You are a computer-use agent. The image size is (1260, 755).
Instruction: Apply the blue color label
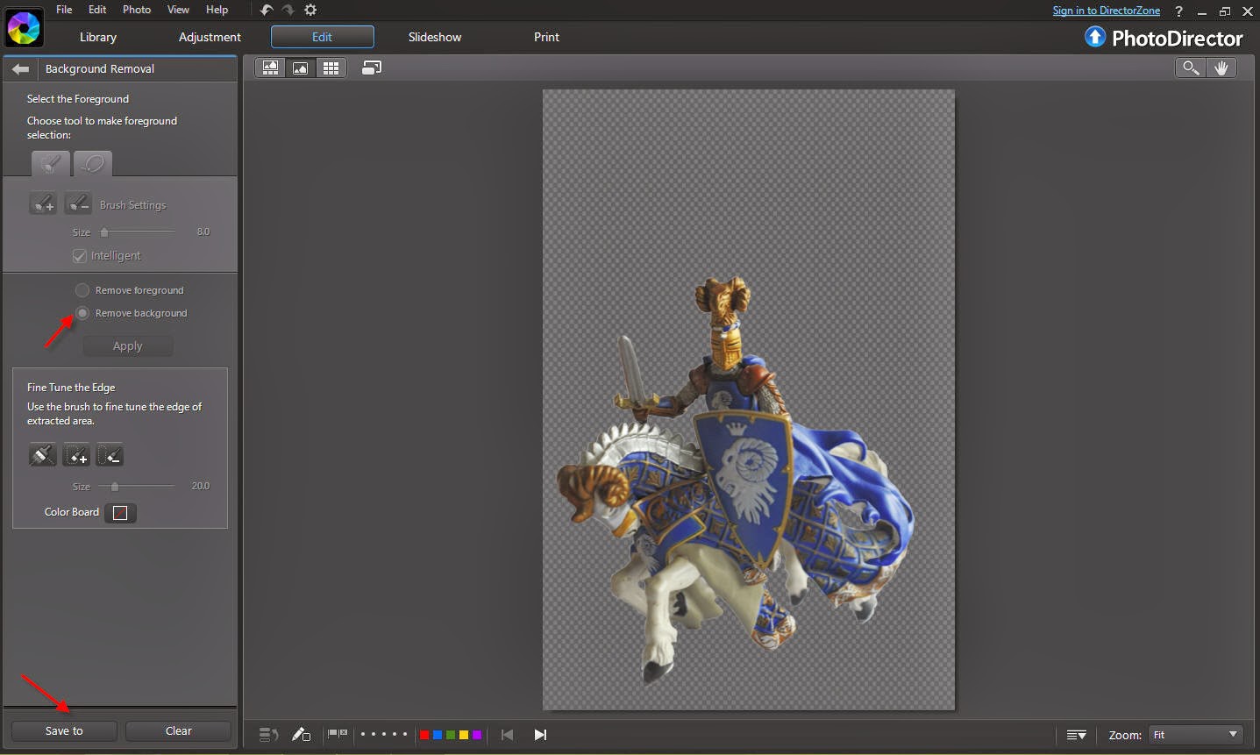coord(438,735)
